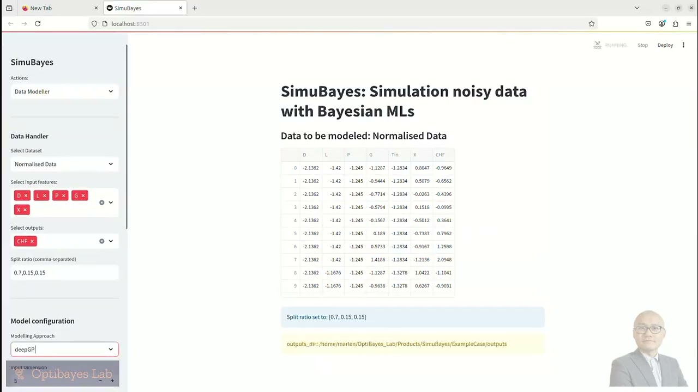Stop the running Streamlit script
The image size is (698, 392).
[x=642, y=45]
